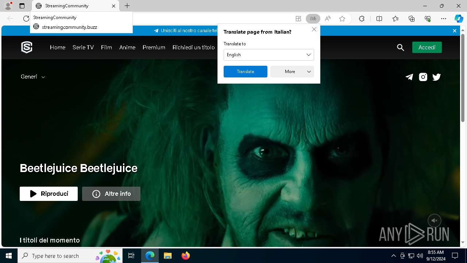This screenshot has height=263, width=467.
Task: Enable Read aloud from address bar
Action: pos(328,19)
